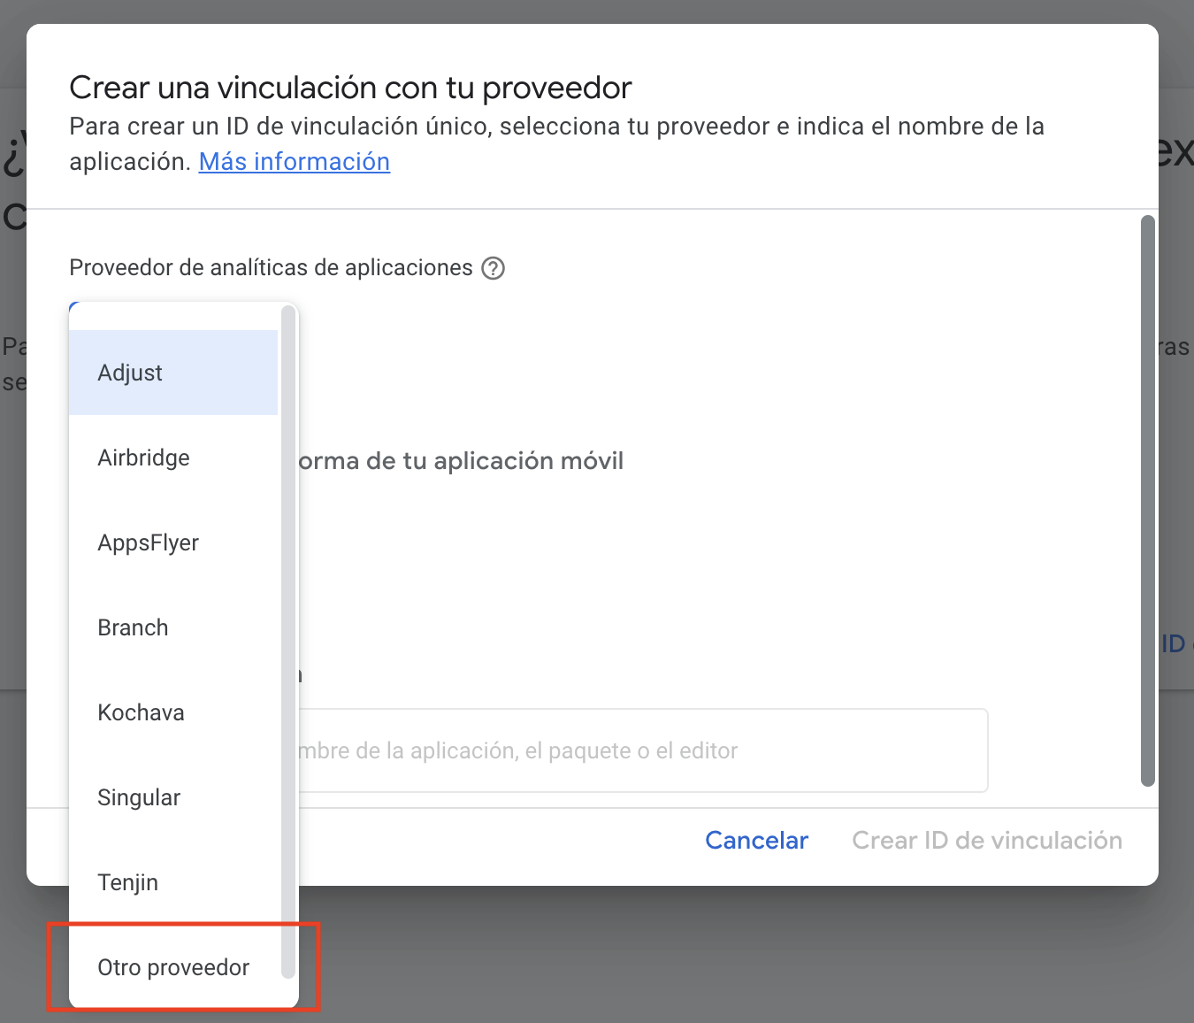Open the Más información link

(x=294, y=162)
